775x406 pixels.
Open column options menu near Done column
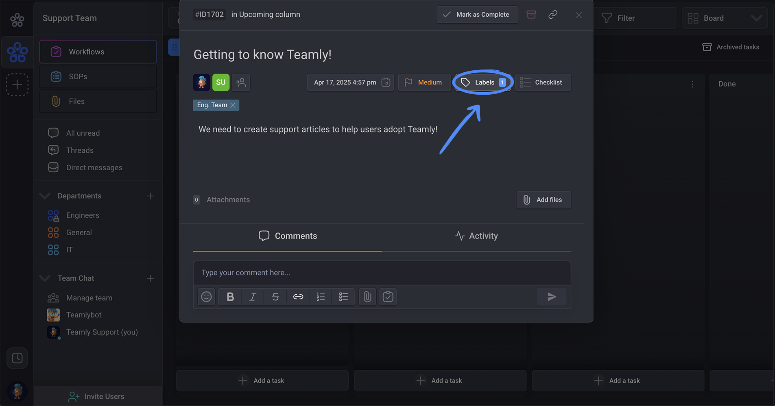click(692, 84)
